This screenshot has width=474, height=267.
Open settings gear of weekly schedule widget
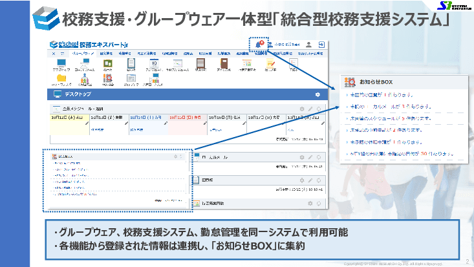(302, 109)
